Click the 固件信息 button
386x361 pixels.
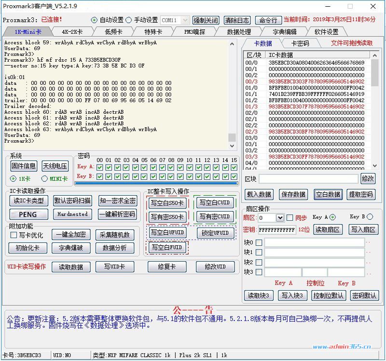tap(24, 166)
